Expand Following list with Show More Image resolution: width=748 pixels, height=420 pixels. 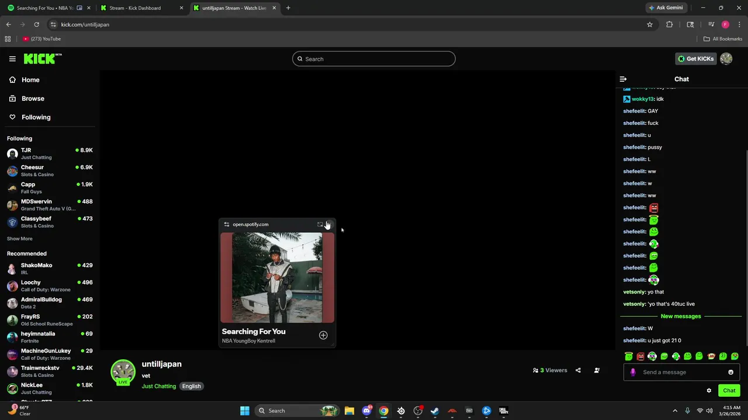20,239
